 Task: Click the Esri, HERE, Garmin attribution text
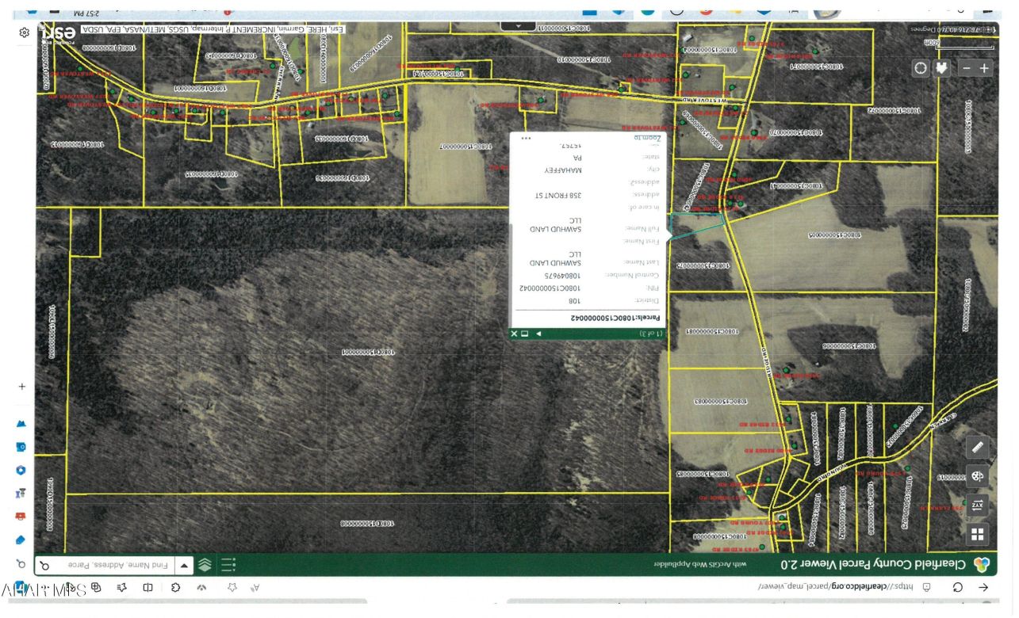pos(212,29)
